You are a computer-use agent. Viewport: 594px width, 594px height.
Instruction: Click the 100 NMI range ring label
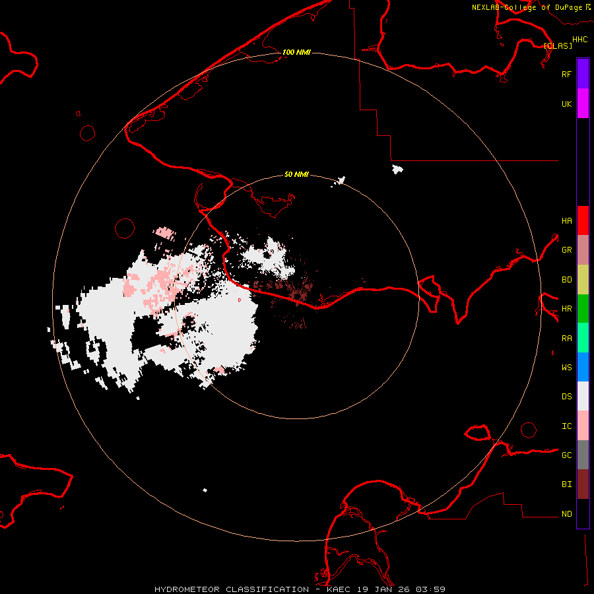pyautogui.click(x=296, y=52)
